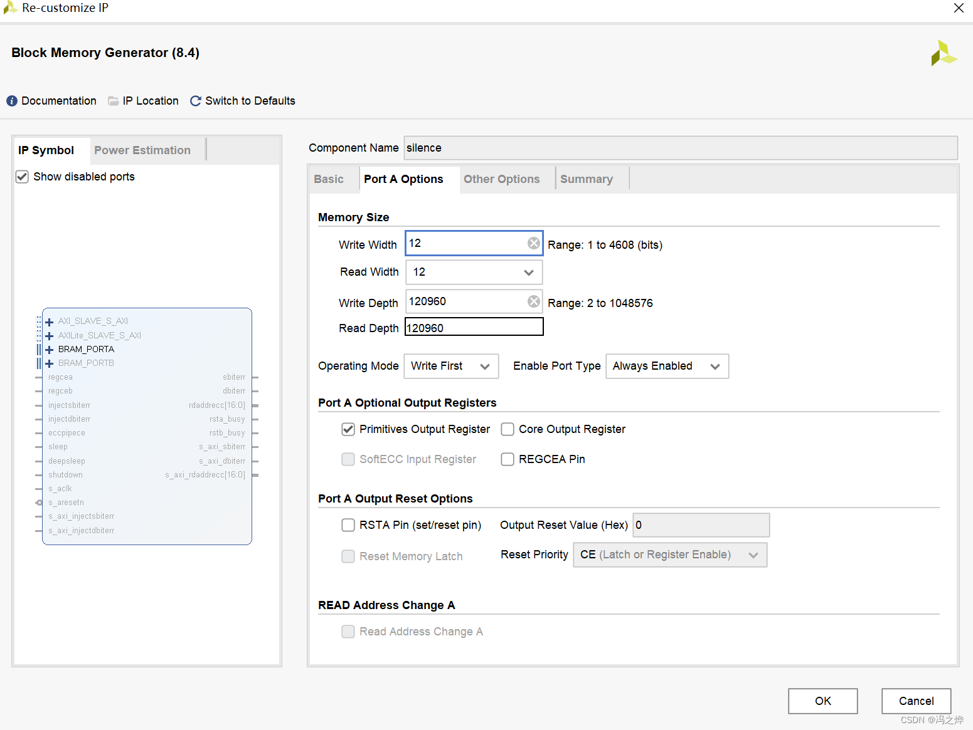Viewport: 973px width, 730px height.
Task: Open the Documentation info icon
Action: [12, 101]
